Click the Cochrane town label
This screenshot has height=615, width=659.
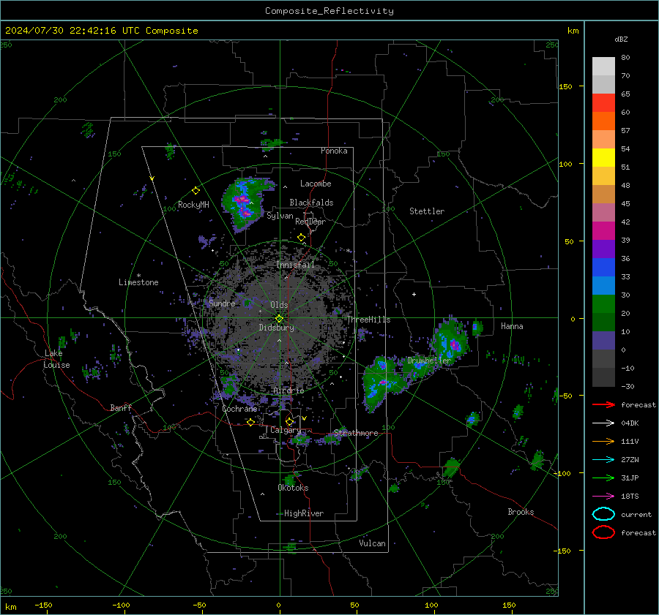point(239,409)
